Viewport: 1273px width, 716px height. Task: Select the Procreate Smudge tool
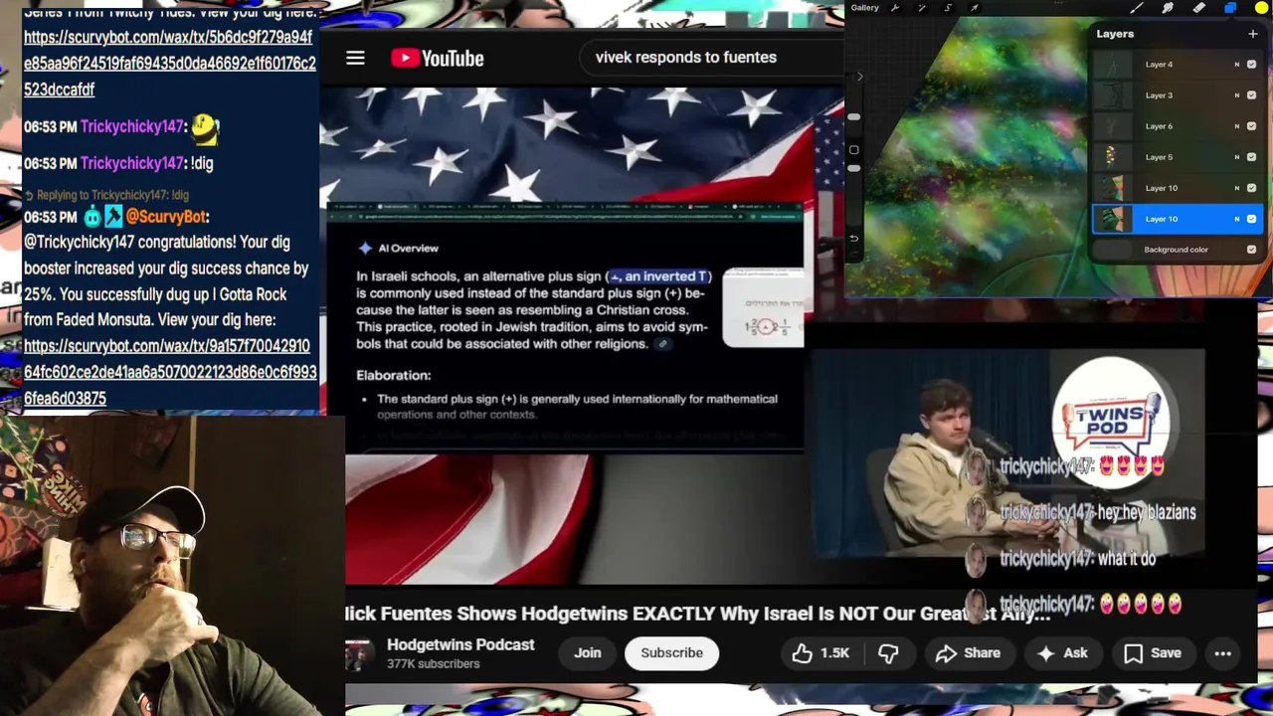pos(1168,8)
